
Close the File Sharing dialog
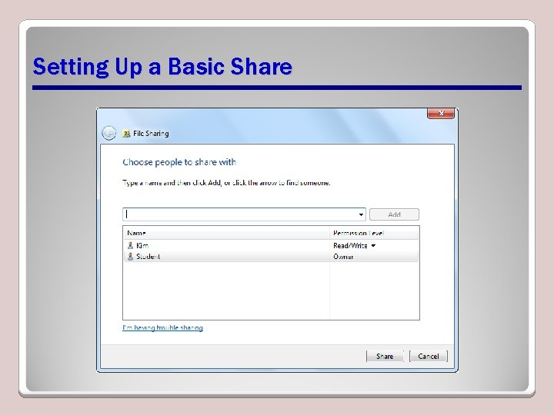point(441,113)
